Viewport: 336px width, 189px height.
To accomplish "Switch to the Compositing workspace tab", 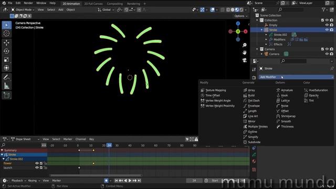I will click(x=114, y=4).
